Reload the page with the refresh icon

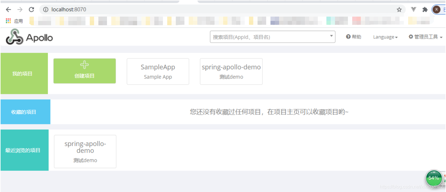(x=31, y=9)
